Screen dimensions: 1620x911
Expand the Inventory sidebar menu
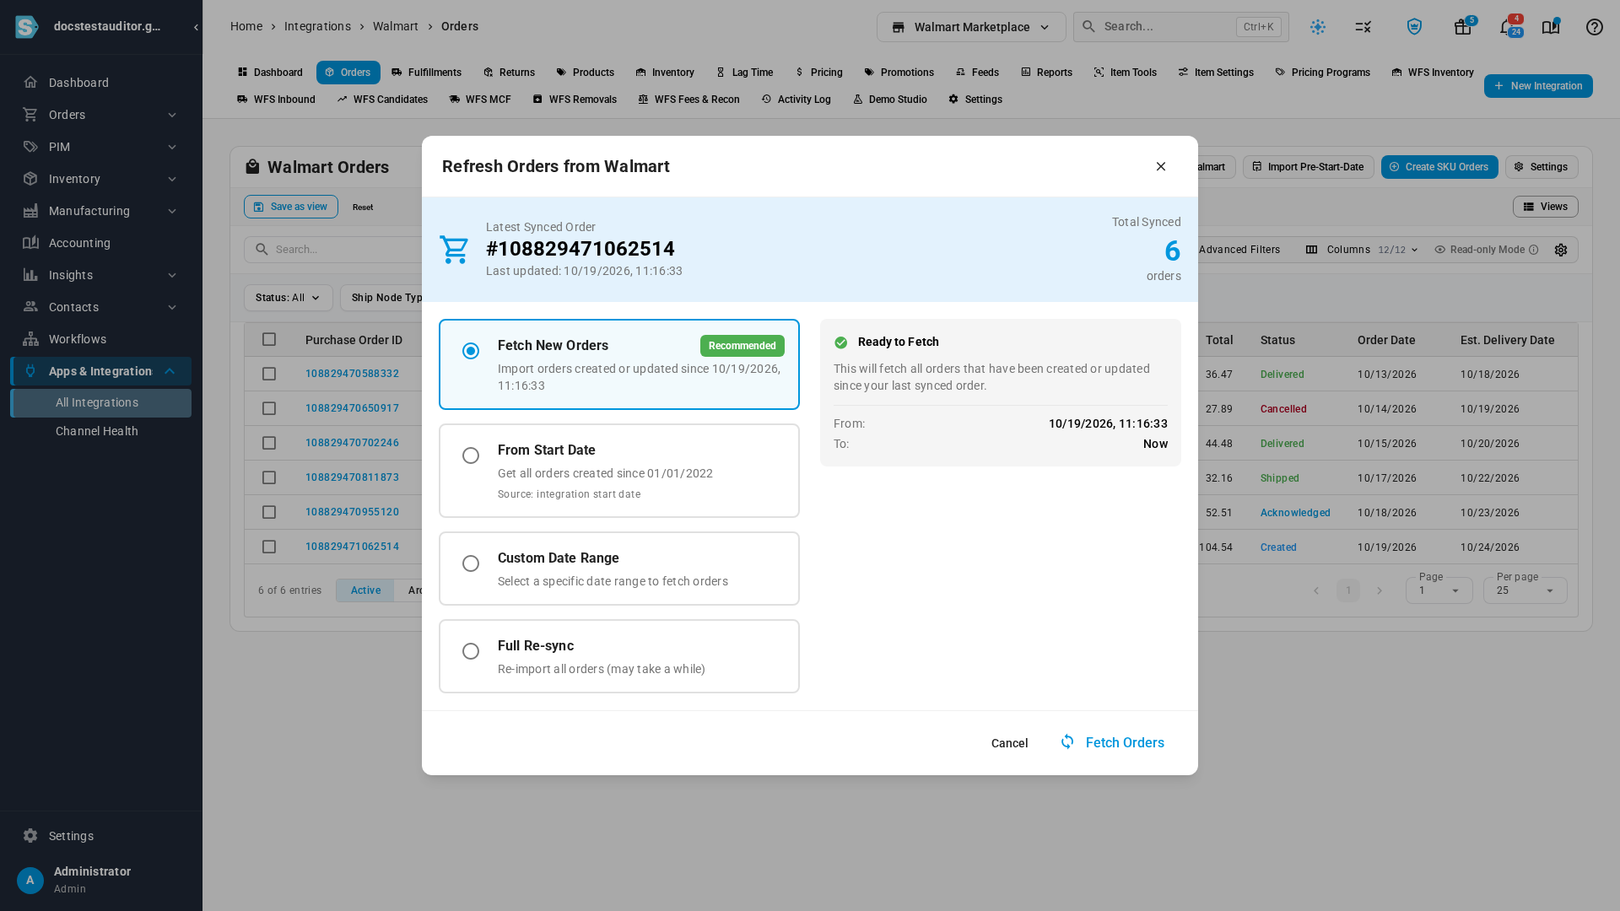[100, 179]
